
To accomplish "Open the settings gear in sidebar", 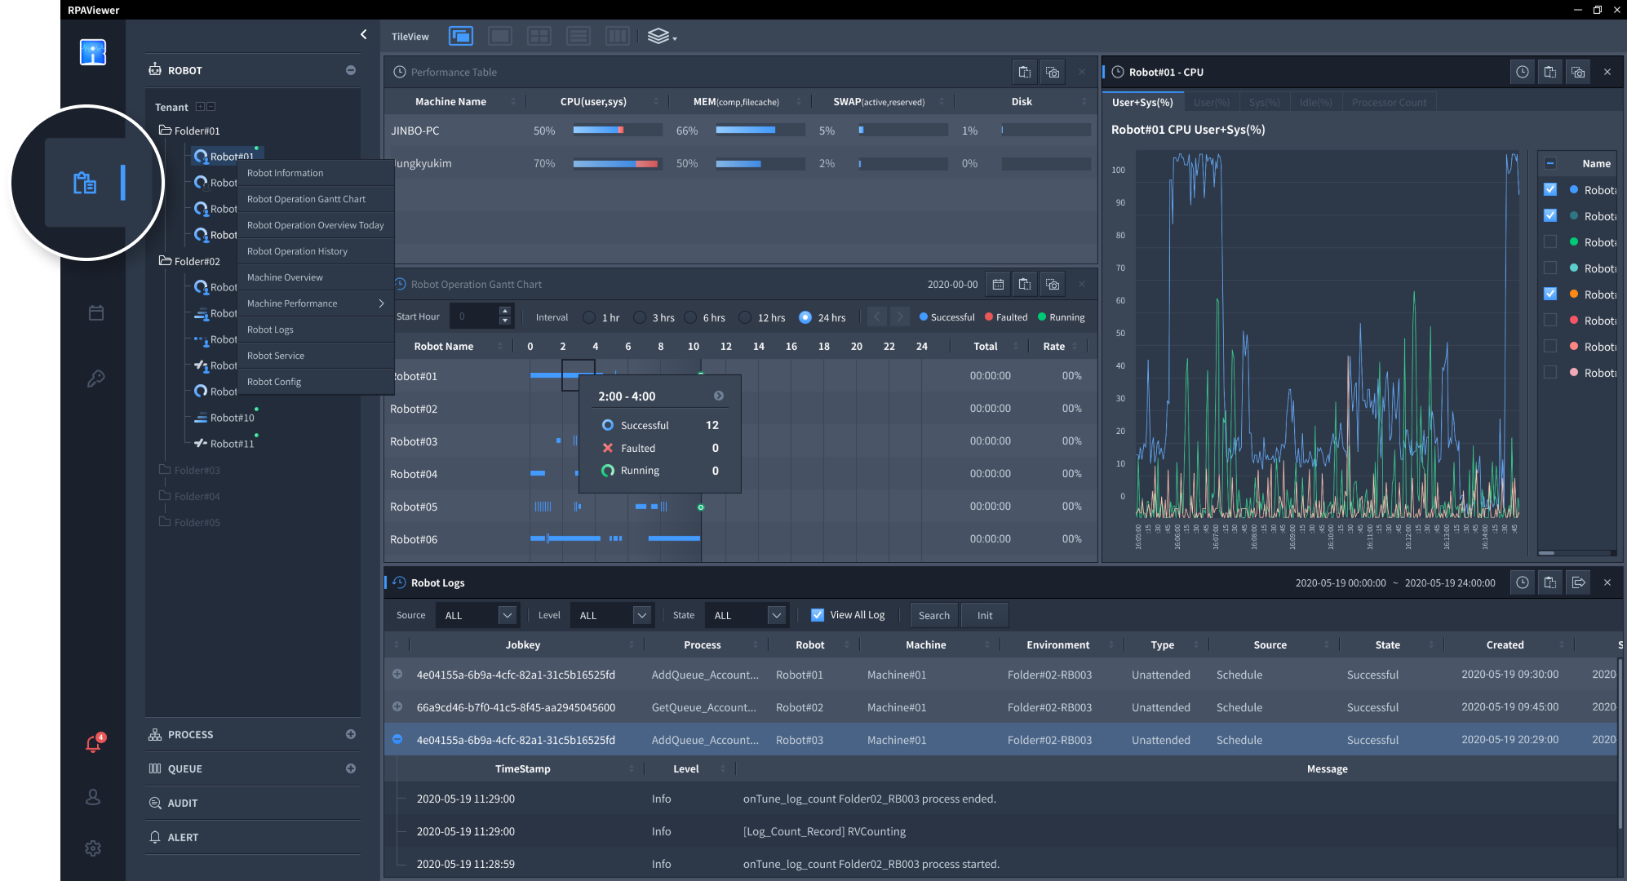I will (x=93, y=848).
